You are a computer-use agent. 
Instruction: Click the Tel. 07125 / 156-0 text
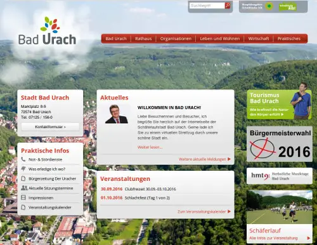coord(37,117)
